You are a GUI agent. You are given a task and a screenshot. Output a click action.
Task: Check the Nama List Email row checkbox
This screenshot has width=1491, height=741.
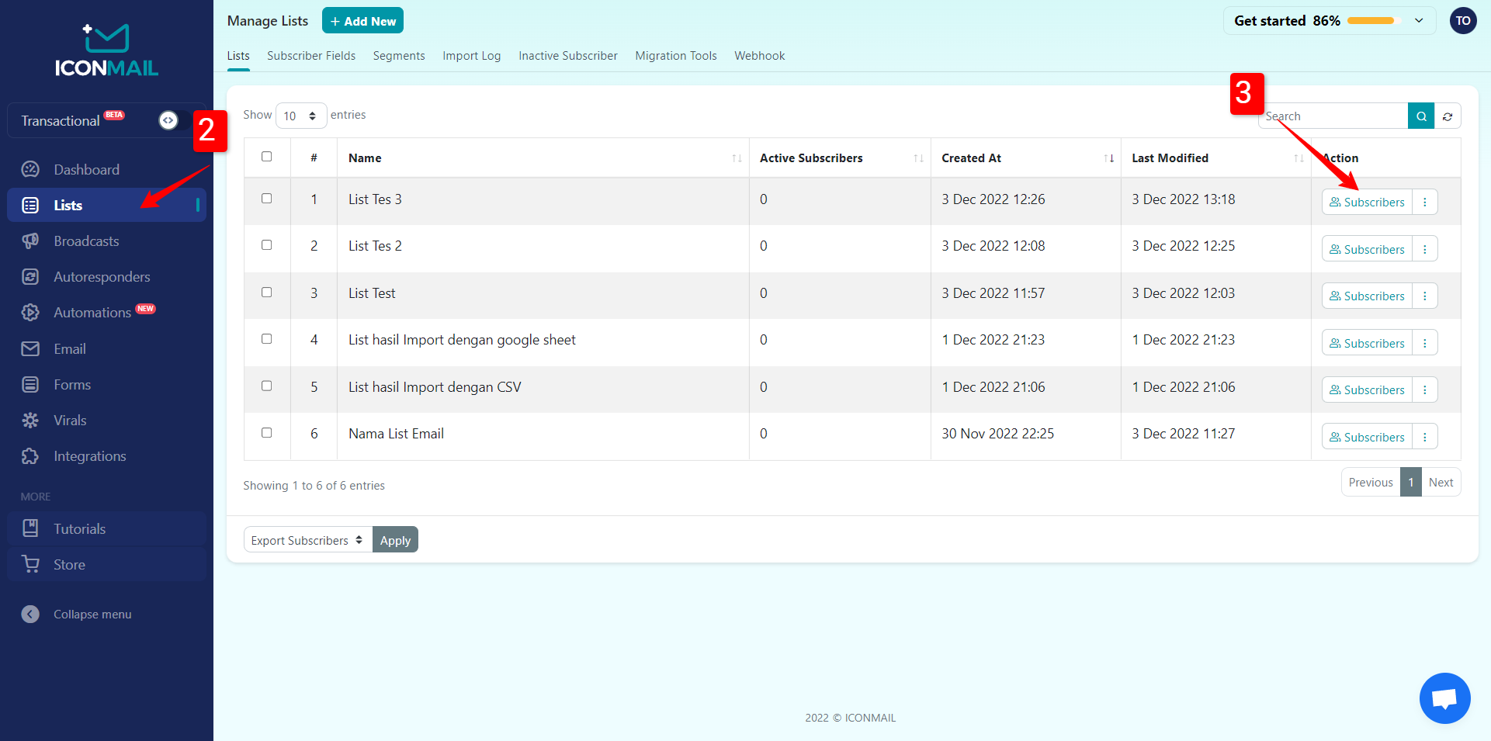[266, 433]
